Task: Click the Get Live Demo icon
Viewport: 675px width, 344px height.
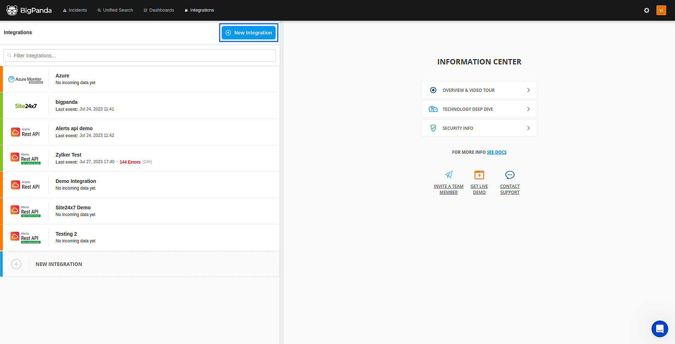Action: pyautogui.click(x=479, y=175)
